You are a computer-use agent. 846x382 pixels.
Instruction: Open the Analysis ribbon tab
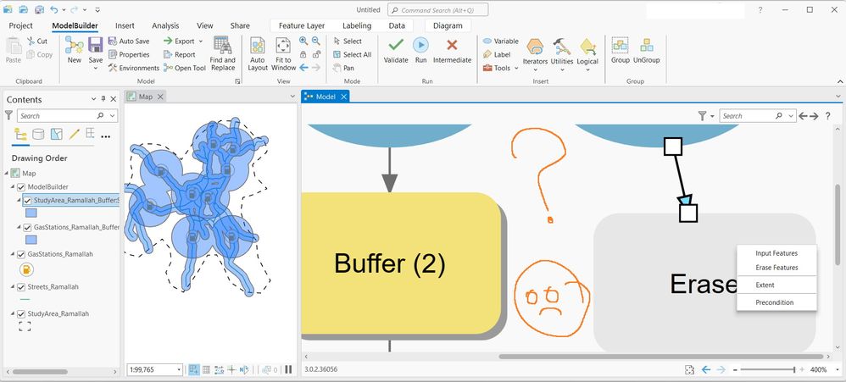(165, 25)
